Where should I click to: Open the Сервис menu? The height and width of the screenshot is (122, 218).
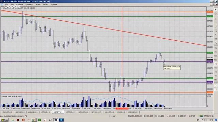(x=38, y=4)
